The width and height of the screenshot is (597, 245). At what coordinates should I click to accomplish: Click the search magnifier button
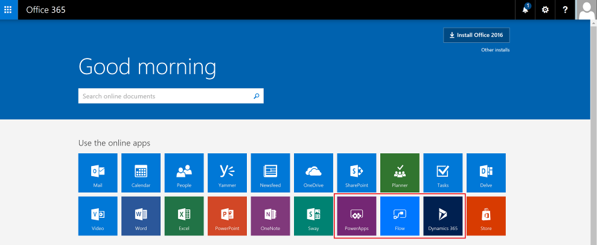[x=257, y=97]
